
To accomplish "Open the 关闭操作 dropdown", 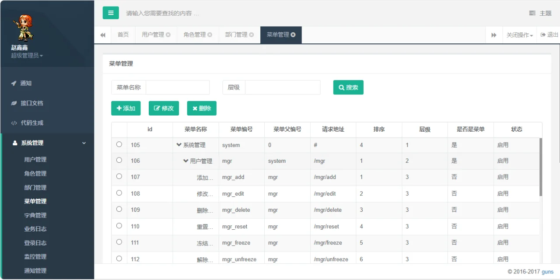I will (x=519, y=35).
